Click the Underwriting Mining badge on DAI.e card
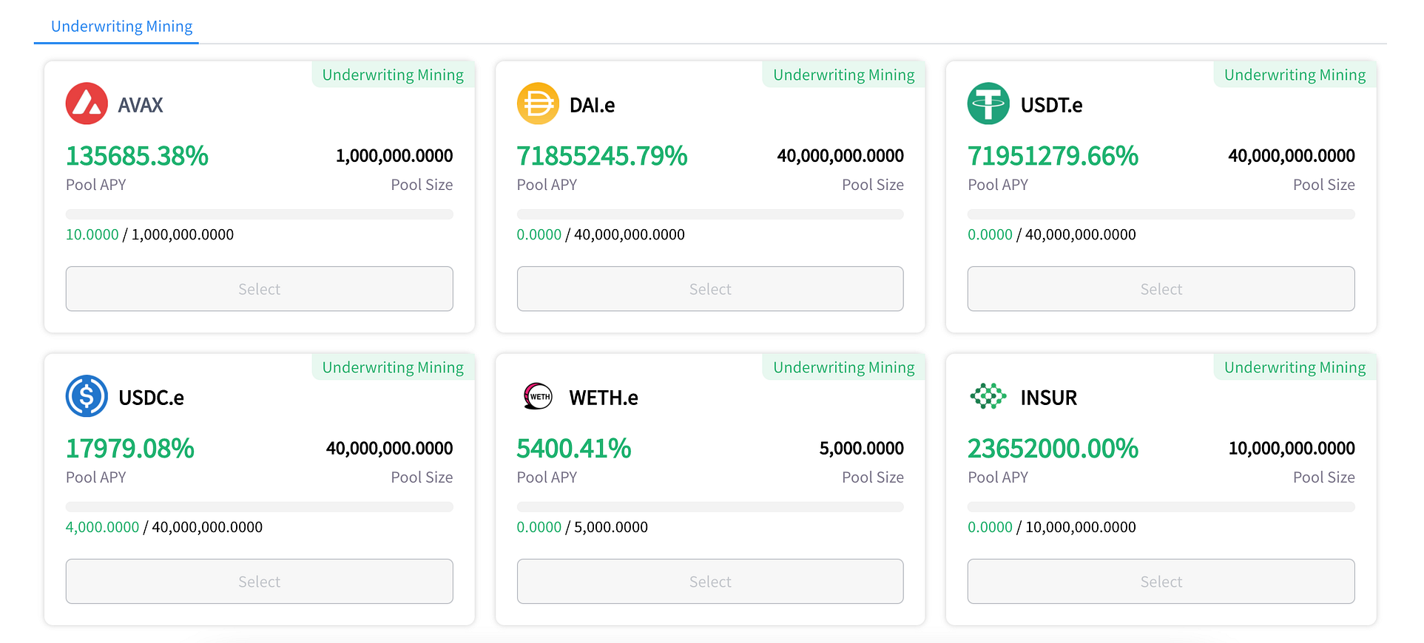 (843, 75)
